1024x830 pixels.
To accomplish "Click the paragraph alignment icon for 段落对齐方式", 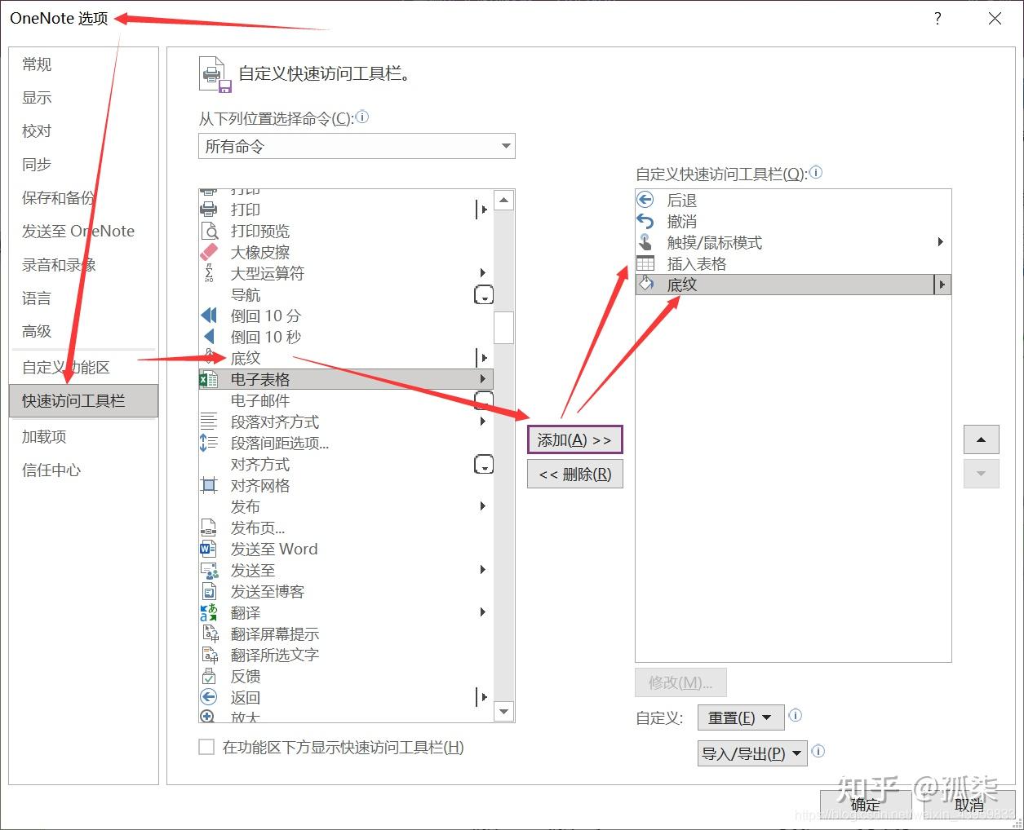I will click(x=209, y=422).
